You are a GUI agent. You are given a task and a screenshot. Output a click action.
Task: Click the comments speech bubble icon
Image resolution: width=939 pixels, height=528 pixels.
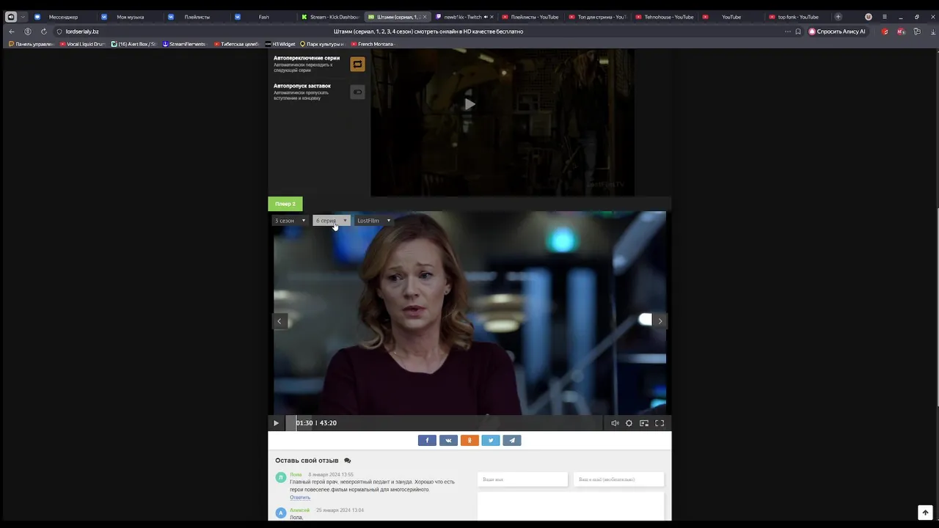(x=348, y=461)
